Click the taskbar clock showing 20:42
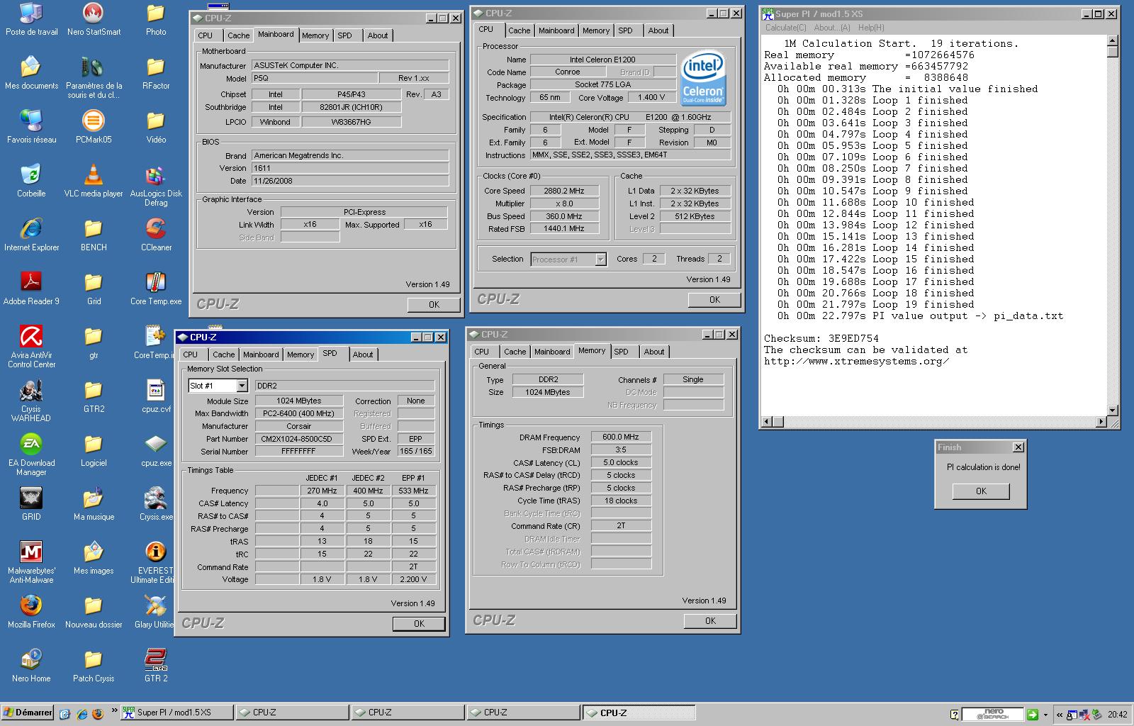 (x=1117, y=714)
